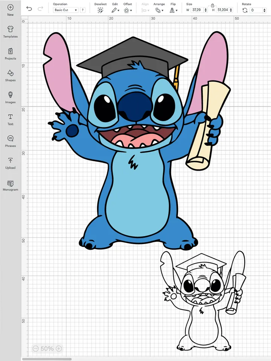Viewport: 271px width, 361px height.
Task: Toggle the size aspect ratio lock
Action: [213, 5]
